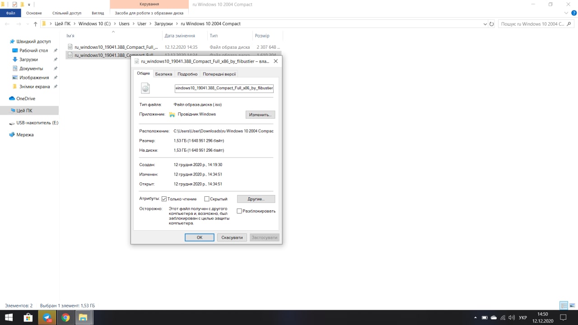Click the New Folder quick access icon
Screen dimensions: 578x325
click(x=22, y=4)
